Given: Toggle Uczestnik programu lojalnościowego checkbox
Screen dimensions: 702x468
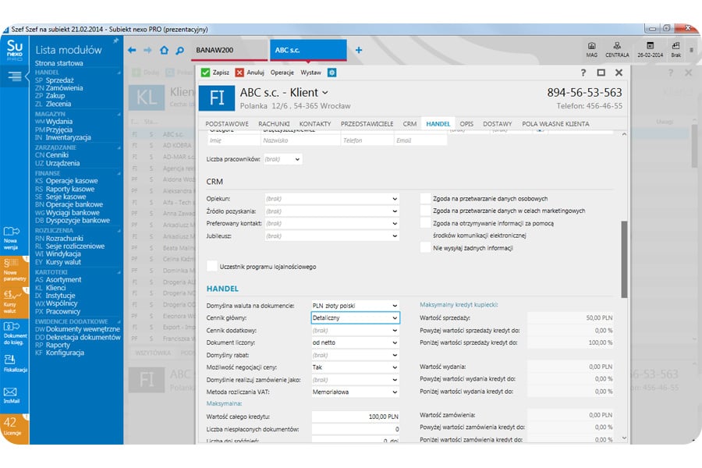Looking at the screenshot, I should click(x=212, y=267).
